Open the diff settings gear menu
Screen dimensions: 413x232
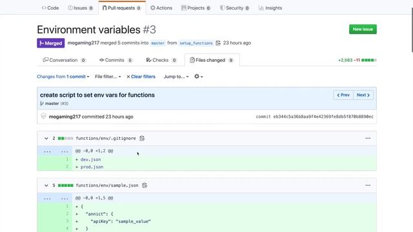[x=198, y=77]
